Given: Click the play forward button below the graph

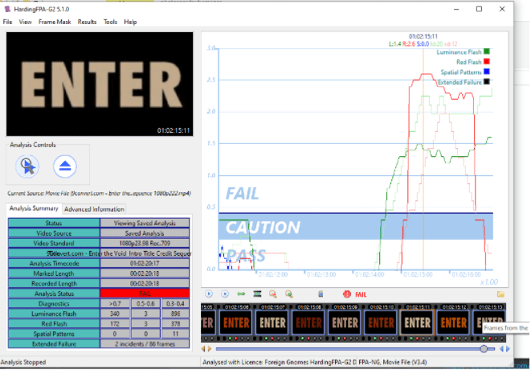Looking at the screenshot, I should coord(209,294).
